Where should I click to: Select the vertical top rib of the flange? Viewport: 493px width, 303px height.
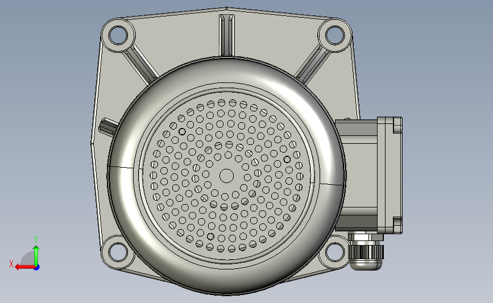[x=226, y=35]
